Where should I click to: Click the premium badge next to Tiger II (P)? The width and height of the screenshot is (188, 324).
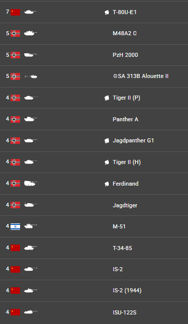[107, 98]
